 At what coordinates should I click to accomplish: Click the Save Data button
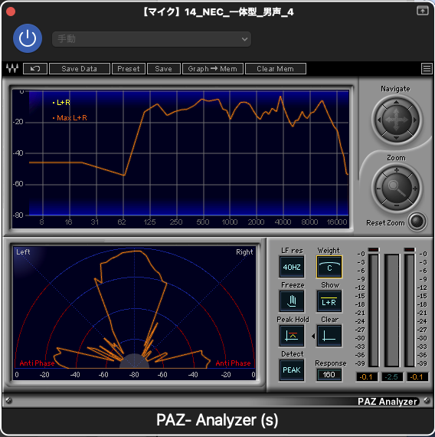[80, 68]
